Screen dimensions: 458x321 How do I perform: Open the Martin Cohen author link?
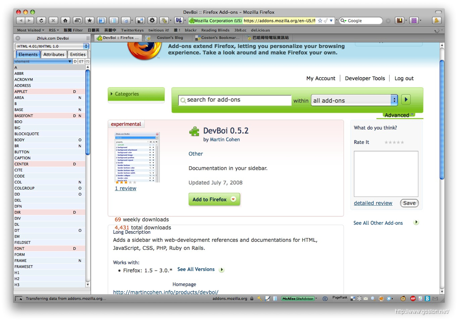(225, 140)
